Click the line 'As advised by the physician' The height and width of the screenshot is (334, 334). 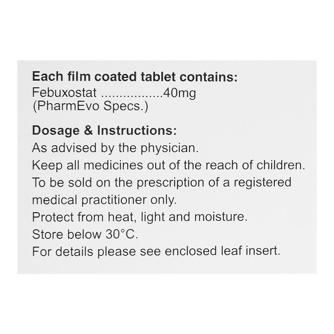pyautogui.click(x=115, y=148)
